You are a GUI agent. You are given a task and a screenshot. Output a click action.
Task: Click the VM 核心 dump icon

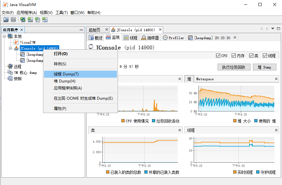pyautogui.click(x=10, y=73)
